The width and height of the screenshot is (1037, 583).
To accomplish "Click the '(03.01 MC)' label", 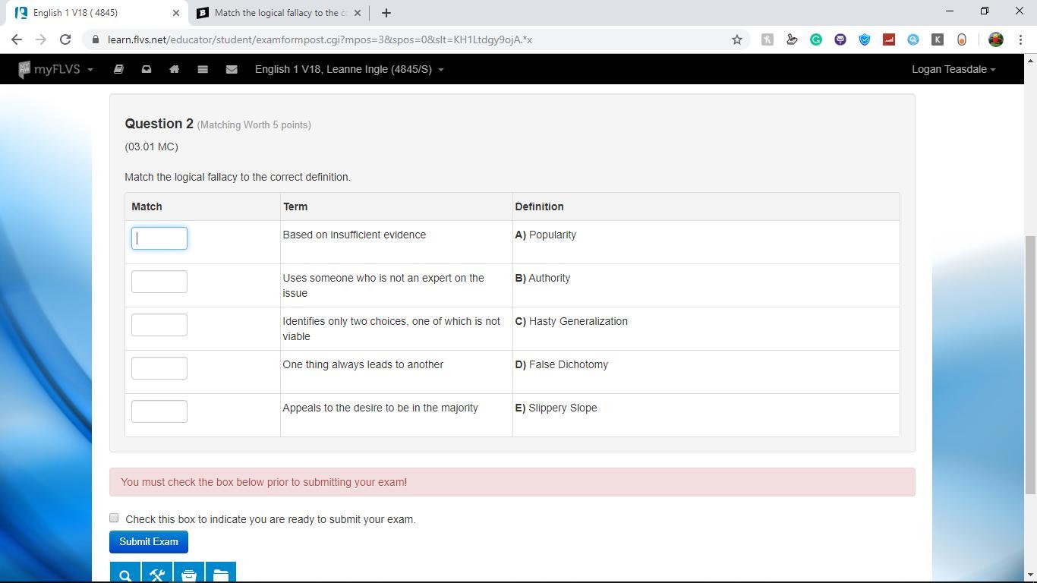I will coord(152,147).
